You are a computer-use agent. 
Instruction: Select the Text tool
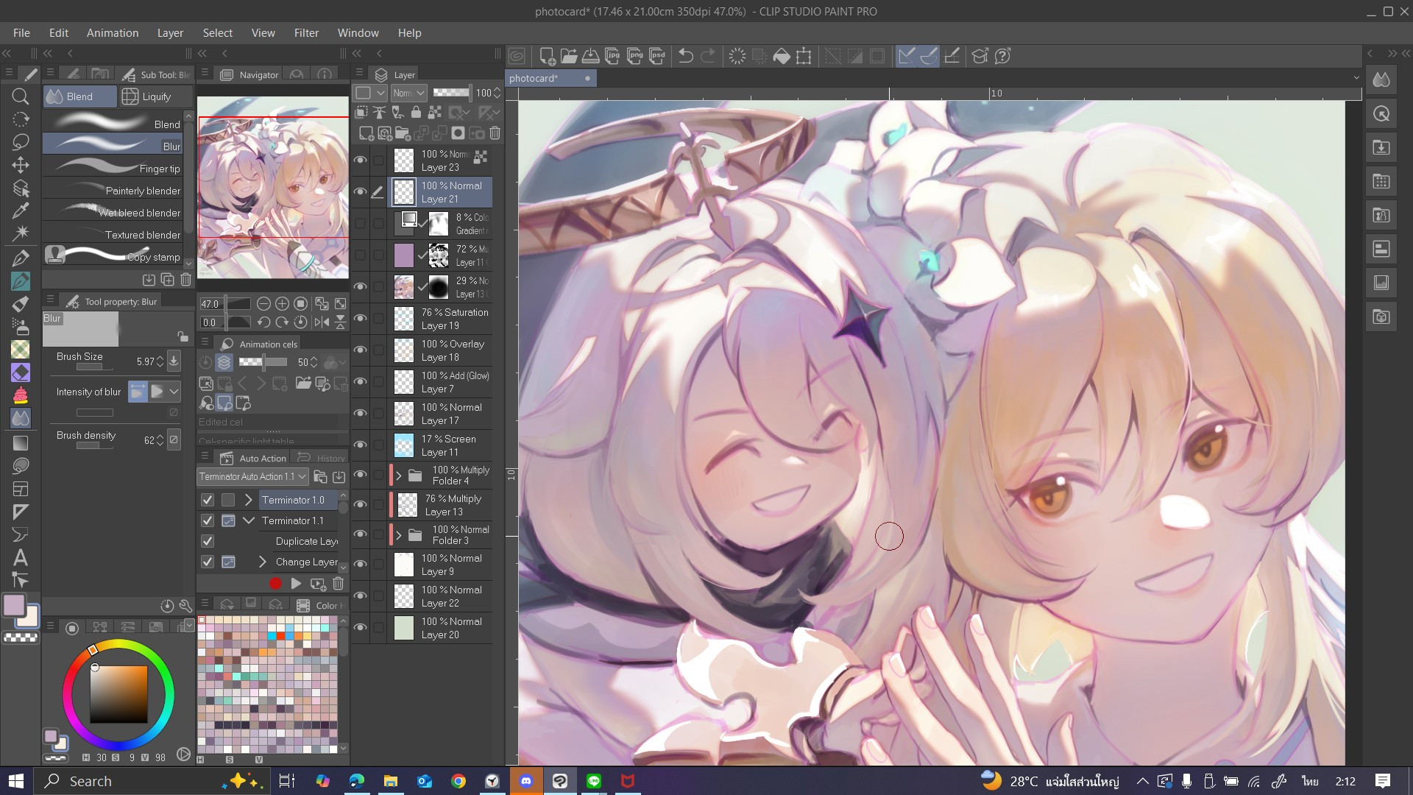(21, 557)
